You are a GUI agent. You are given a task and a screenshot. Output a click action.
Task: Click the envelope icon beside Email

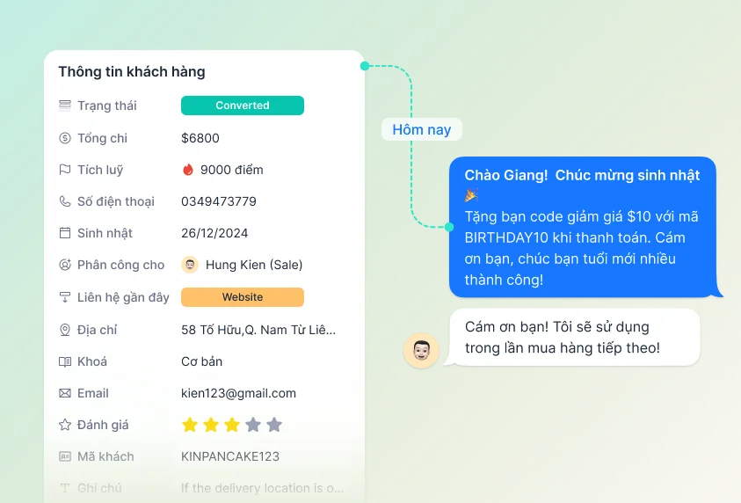[65, 393]
